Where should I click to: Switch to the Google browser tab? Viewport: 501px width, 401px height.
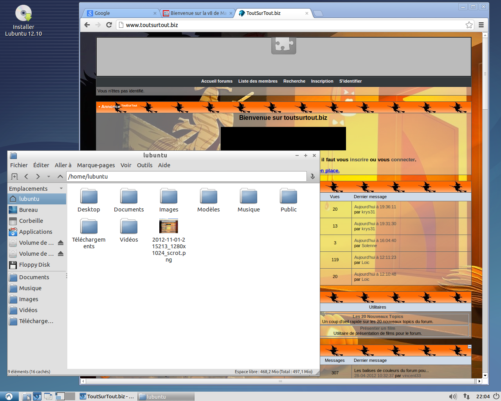click(121, 13)
